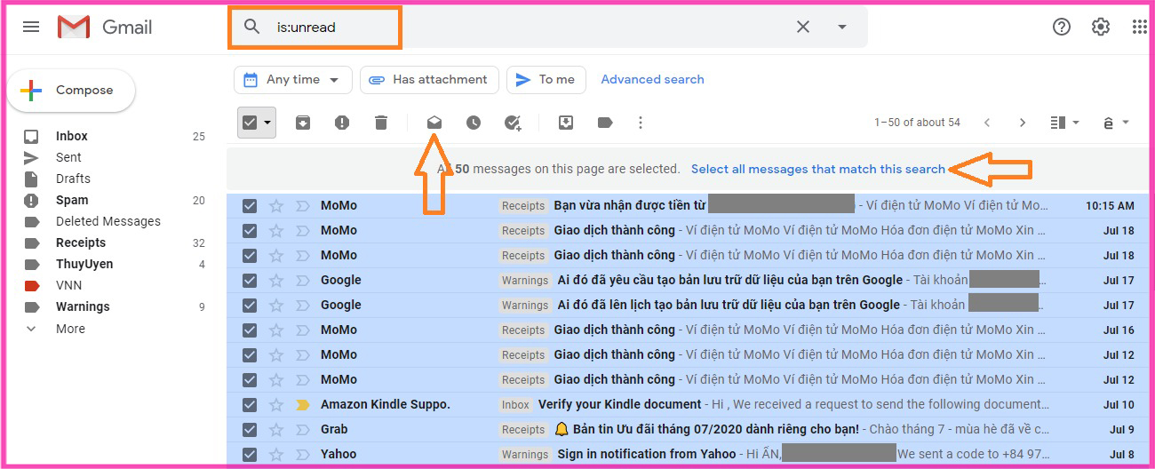The width and height of the screenshot is (1155, 469).
Task: Open the Warnings label in sidebar
Action: [x=83, y=306]
